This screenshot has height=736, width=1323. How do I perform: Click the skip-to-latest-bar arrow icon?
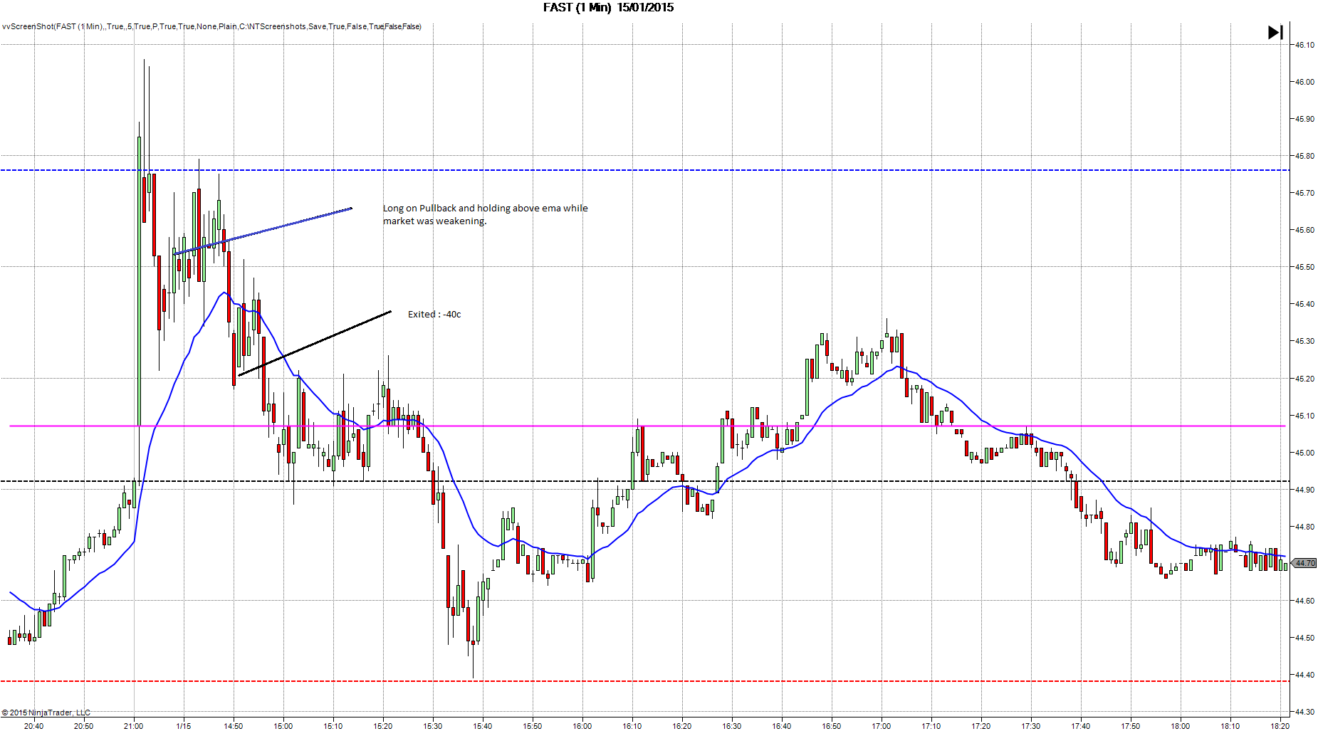pyautogui.click(x=1275, y=32)
